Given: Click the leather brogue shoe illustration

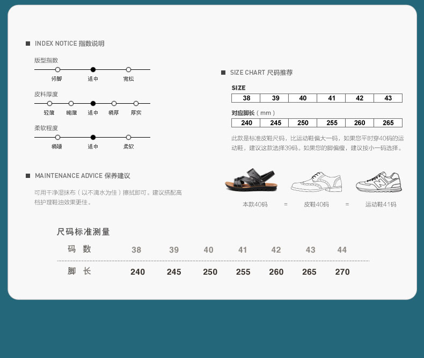Looking at the screenshot, I should (317, 182).
